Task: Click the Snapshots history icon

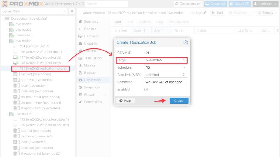Action: [80, 87]
